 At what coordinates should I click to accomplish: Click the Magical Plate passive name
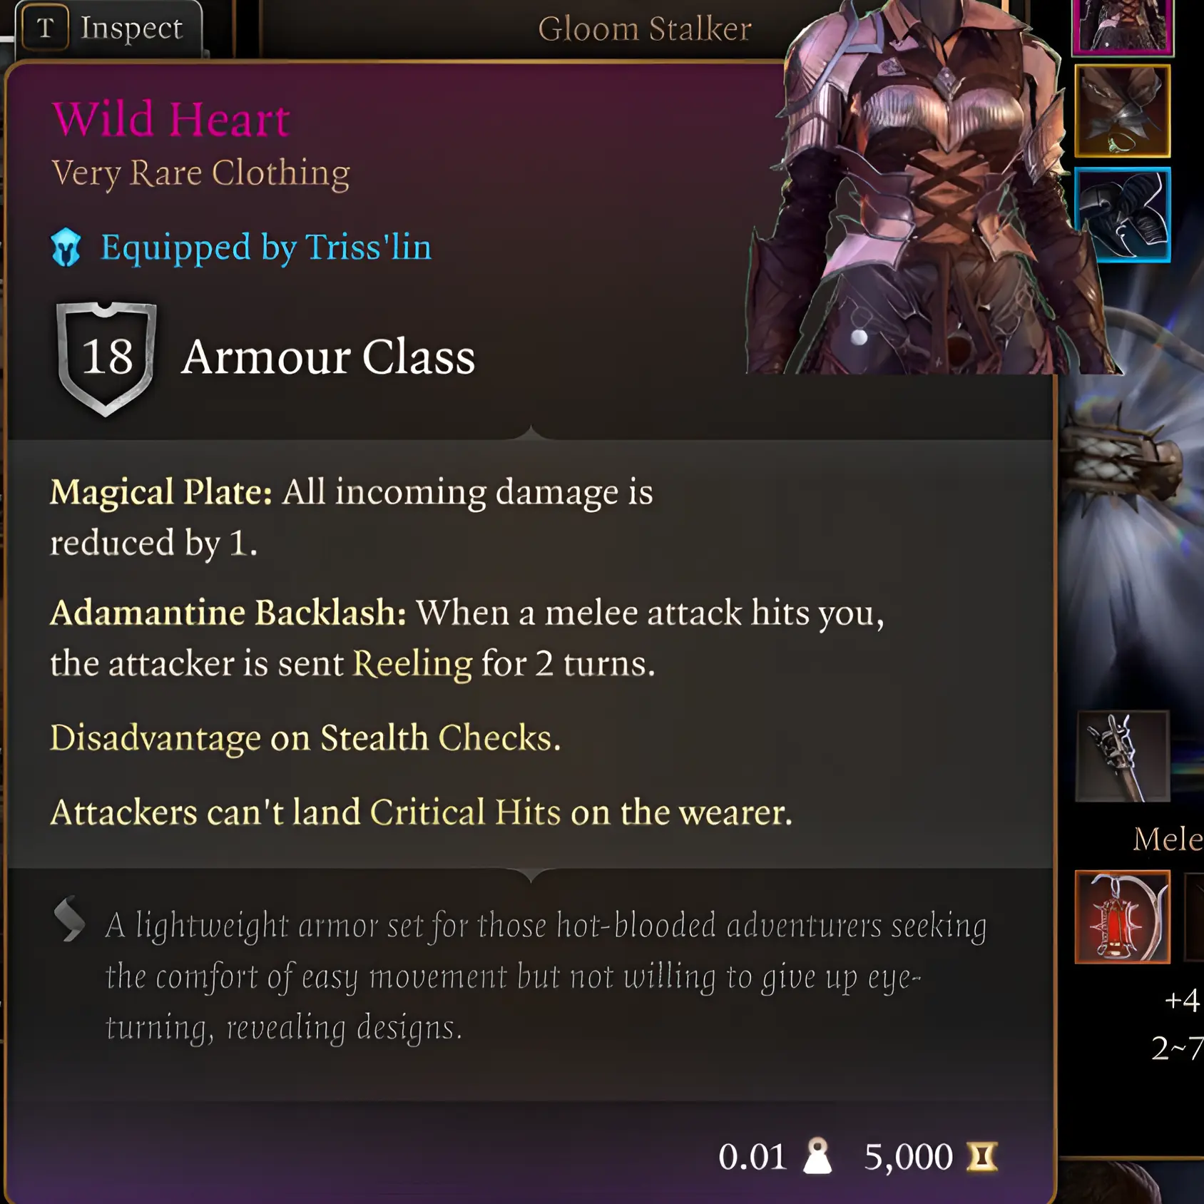[x=161, y=492]
